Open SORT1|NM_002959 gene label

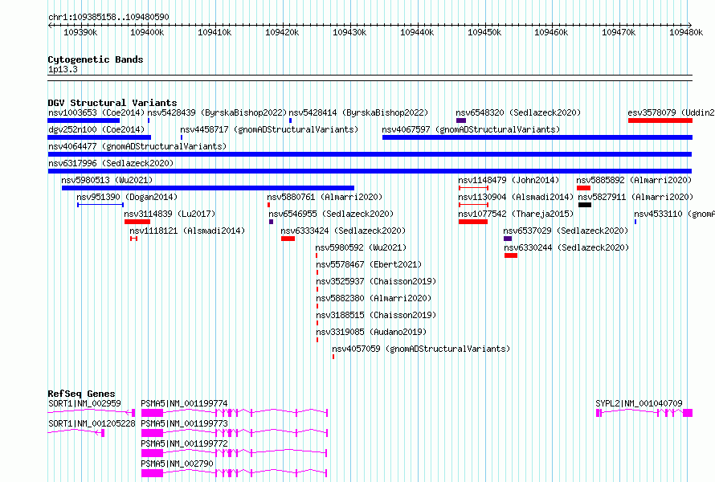pyautogui.click(x=84, y=403)
